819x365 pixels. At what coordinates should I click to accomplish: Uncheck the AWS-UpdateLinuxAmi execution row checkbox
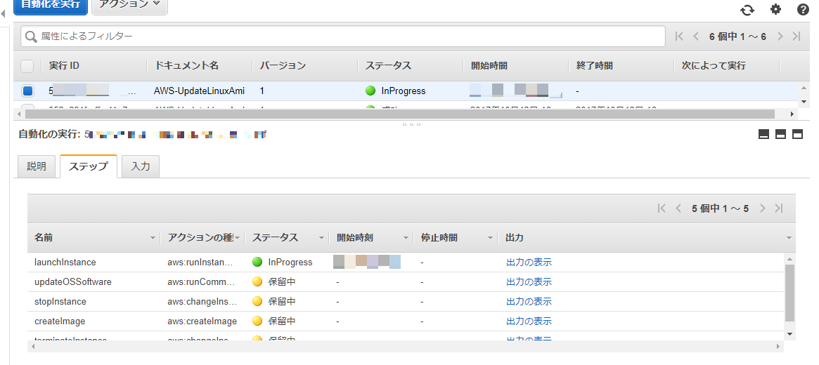(27, 91)
